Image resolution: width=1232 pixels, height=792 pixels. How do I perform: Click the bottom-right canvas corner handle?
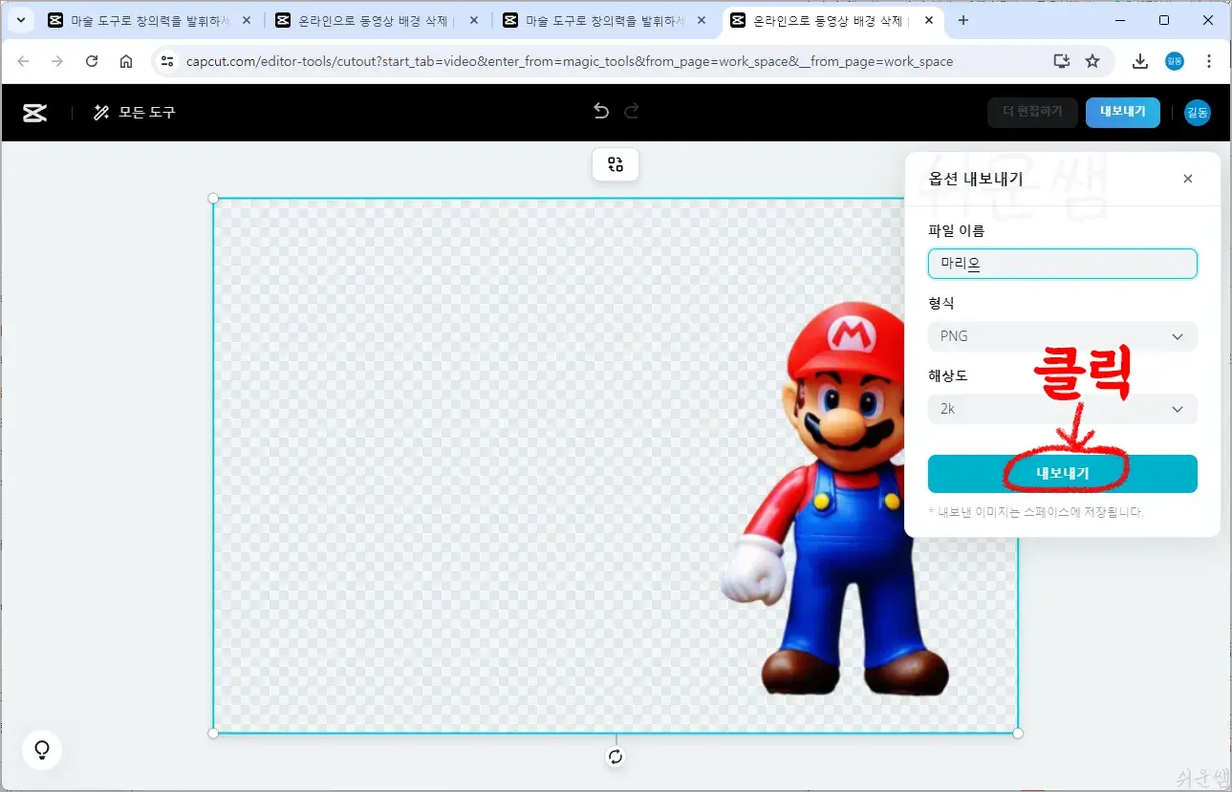click(1018, 733)
